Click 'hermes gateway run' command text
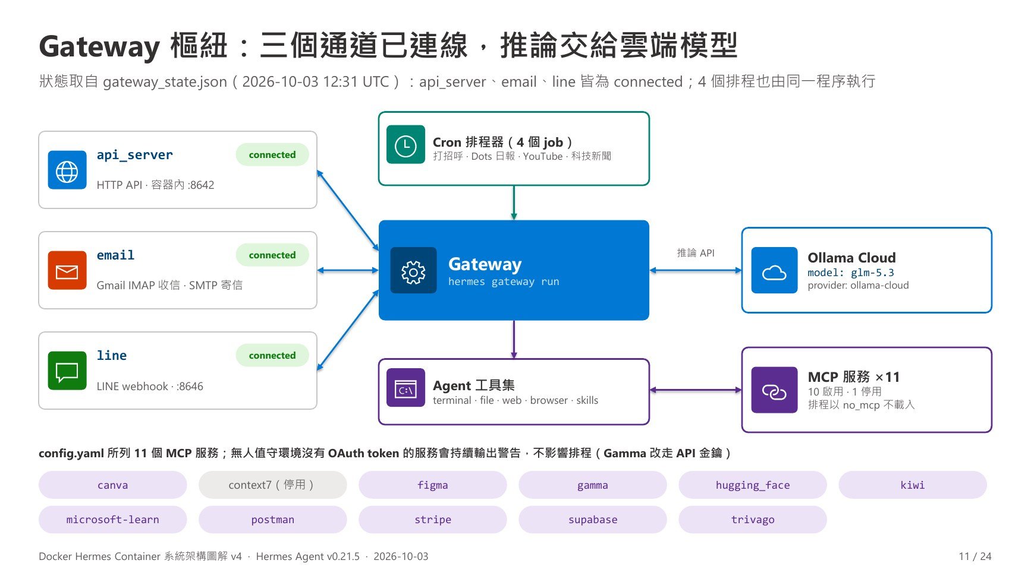This screenshot has height=579, width=1031. coord(504,281)
